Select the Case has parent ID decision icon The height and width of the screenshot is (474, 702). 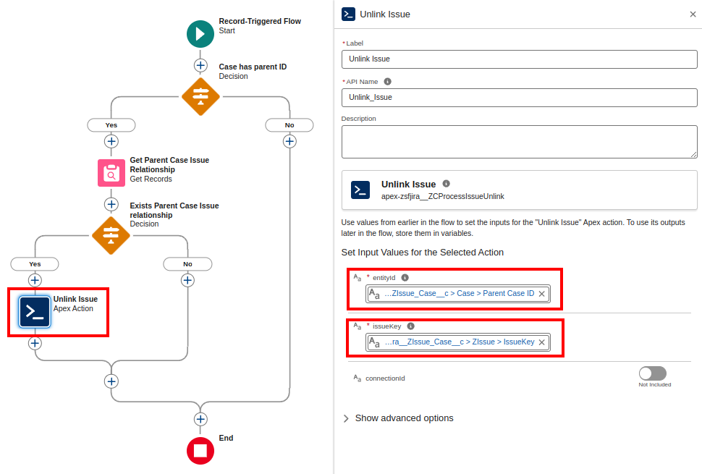tap(200, 96)
